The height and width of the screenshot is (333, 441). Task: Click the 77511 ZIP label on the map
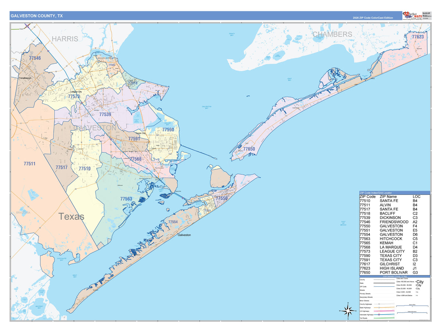pos(29,164)
